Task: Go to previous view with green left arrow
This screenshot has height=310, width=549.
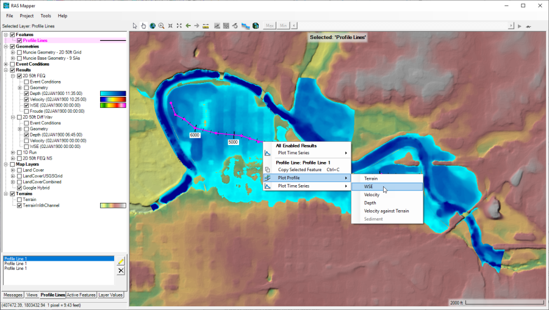Action: 188,26
